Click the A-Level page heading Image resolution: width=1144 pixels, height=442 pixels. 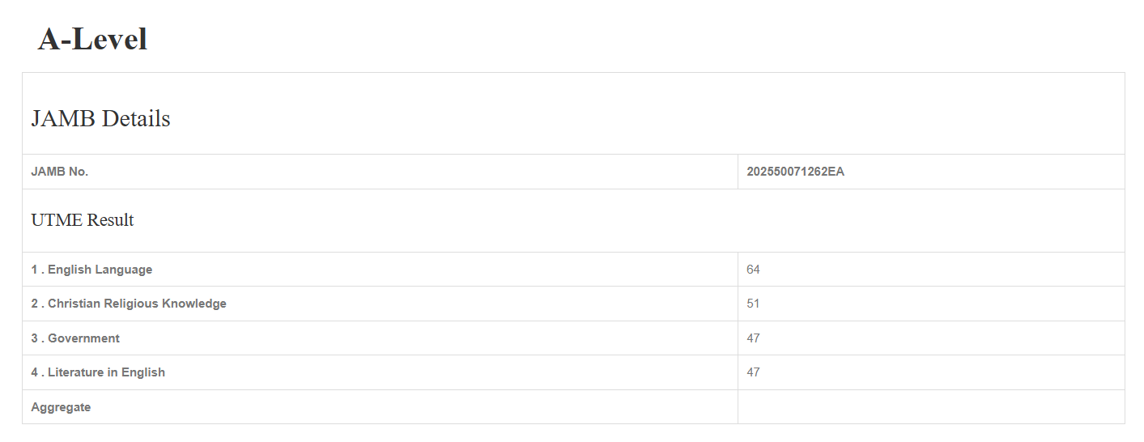click(x=92, y=39)
